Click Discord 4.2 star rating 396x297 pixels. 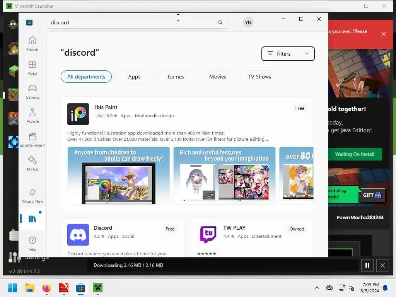(x=99, y=236)
